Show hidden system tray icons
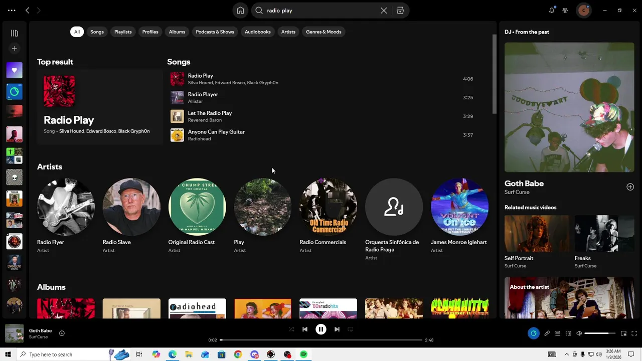The height and width of the screenshot is (361, 642). pyautogui.click(x=567, y=354)
